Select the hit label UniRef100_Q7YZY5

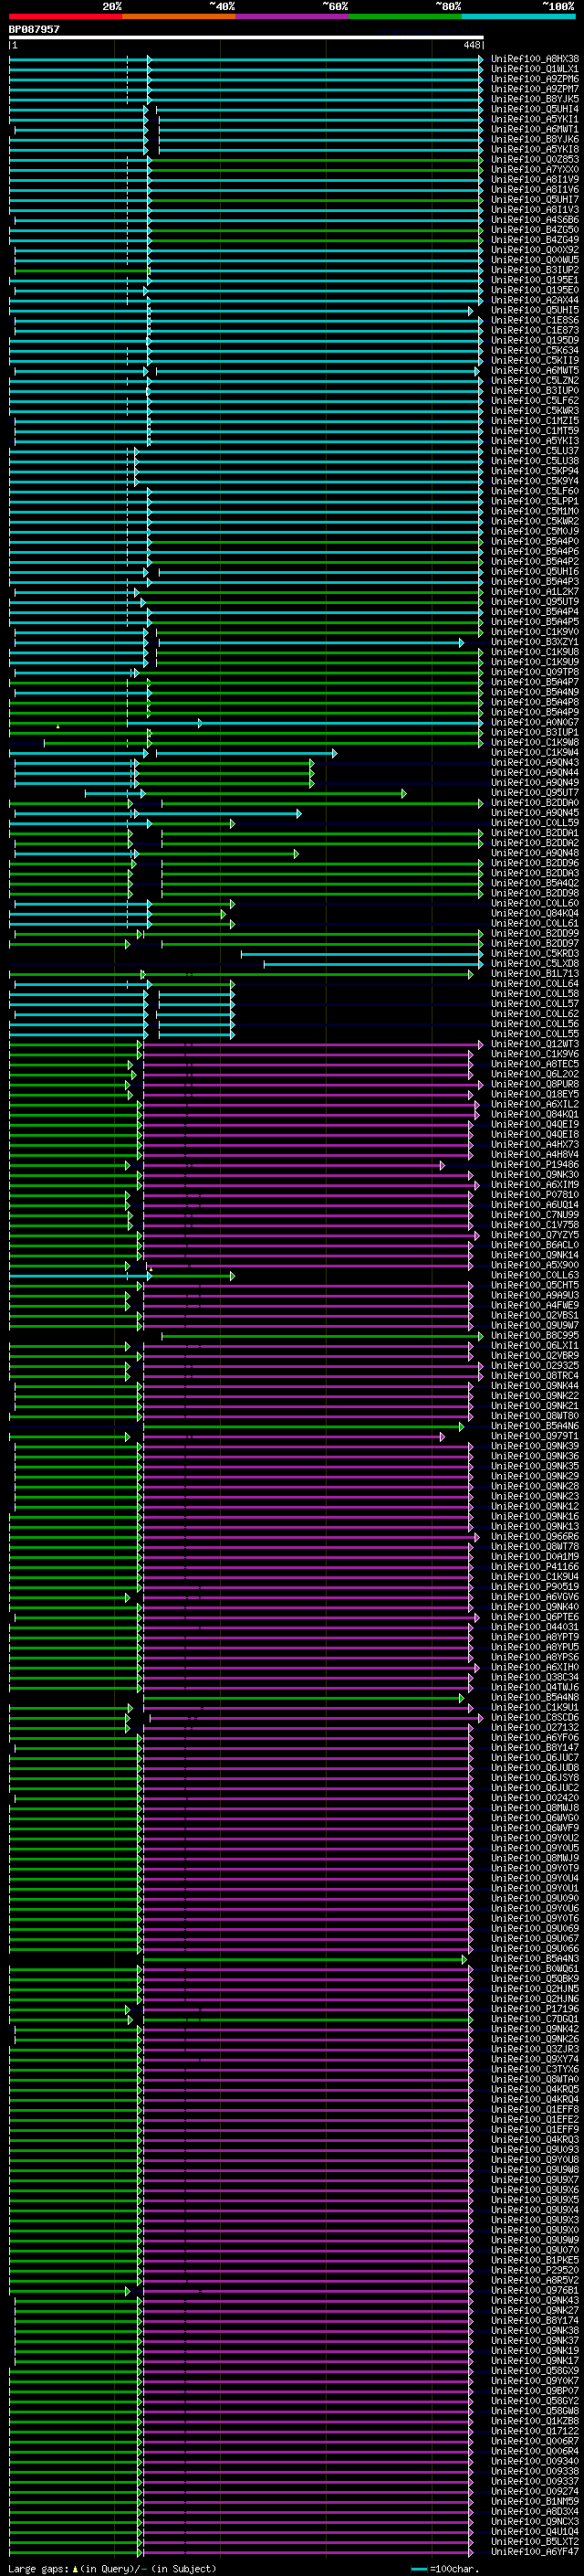point(535,1235)
